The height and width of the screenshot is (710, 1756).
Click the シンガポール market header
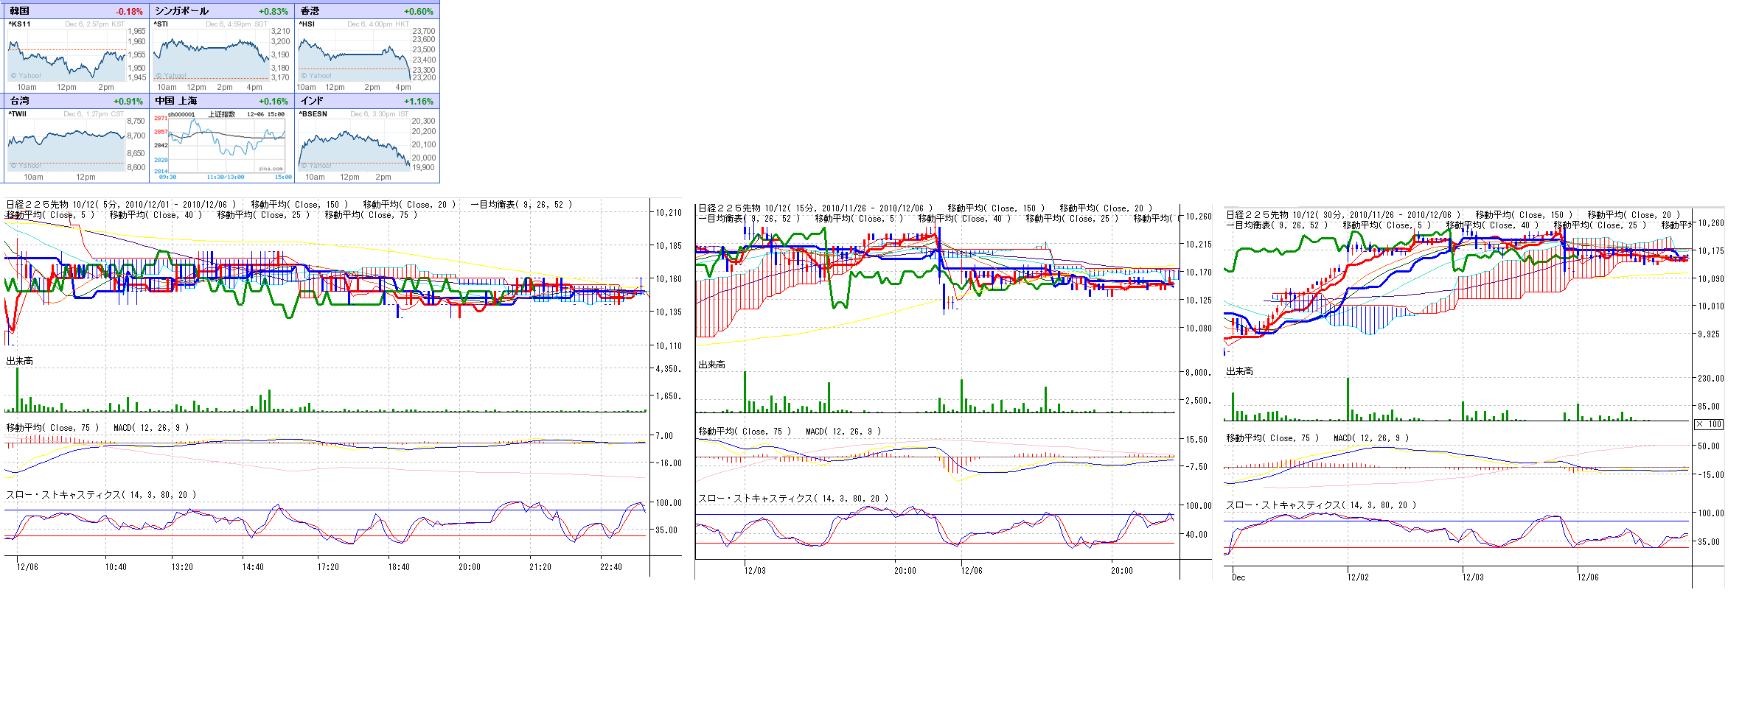click(182, 11)
